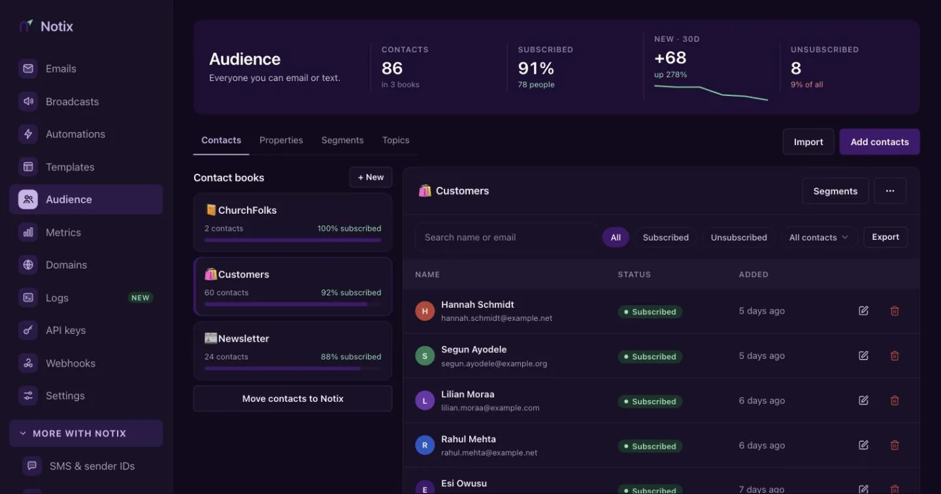Select the Contacts tab

point(221,140)
